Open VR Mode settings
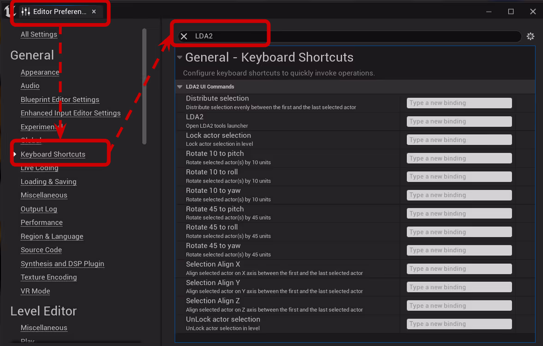543x346 pixels. 36,291
